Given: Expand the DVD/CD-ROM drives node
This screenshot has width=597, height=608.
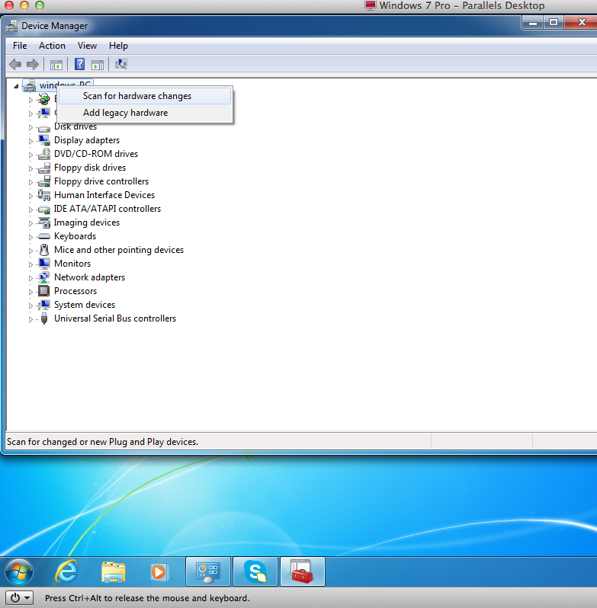Looking at the screenshot, I should point(30,155).
